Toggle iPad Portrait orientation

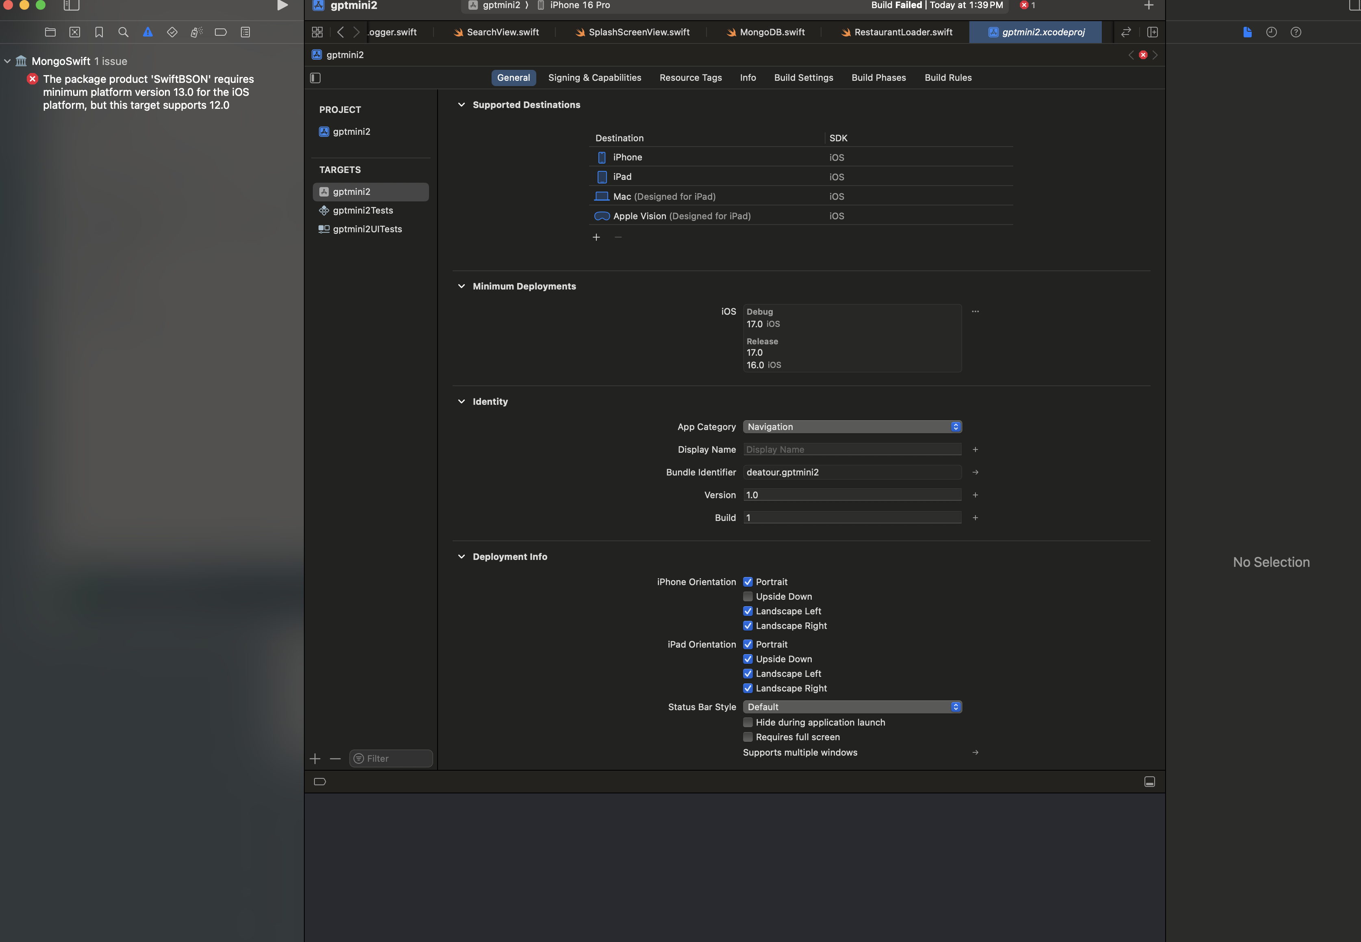click(748, 644)
